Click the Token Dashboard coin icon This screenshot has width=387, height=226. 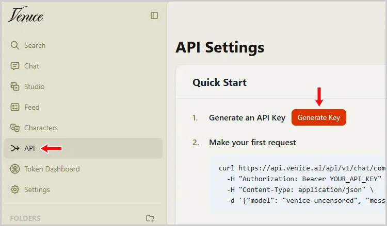pos(15,169)
